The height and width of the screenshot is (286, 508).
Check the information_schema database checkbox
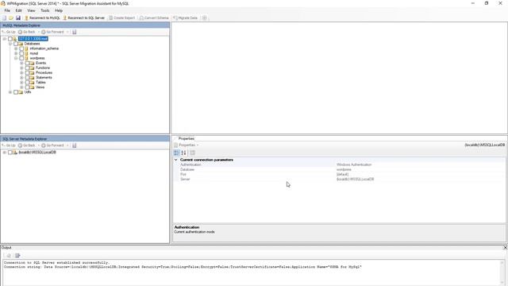(x=21, y=48)
